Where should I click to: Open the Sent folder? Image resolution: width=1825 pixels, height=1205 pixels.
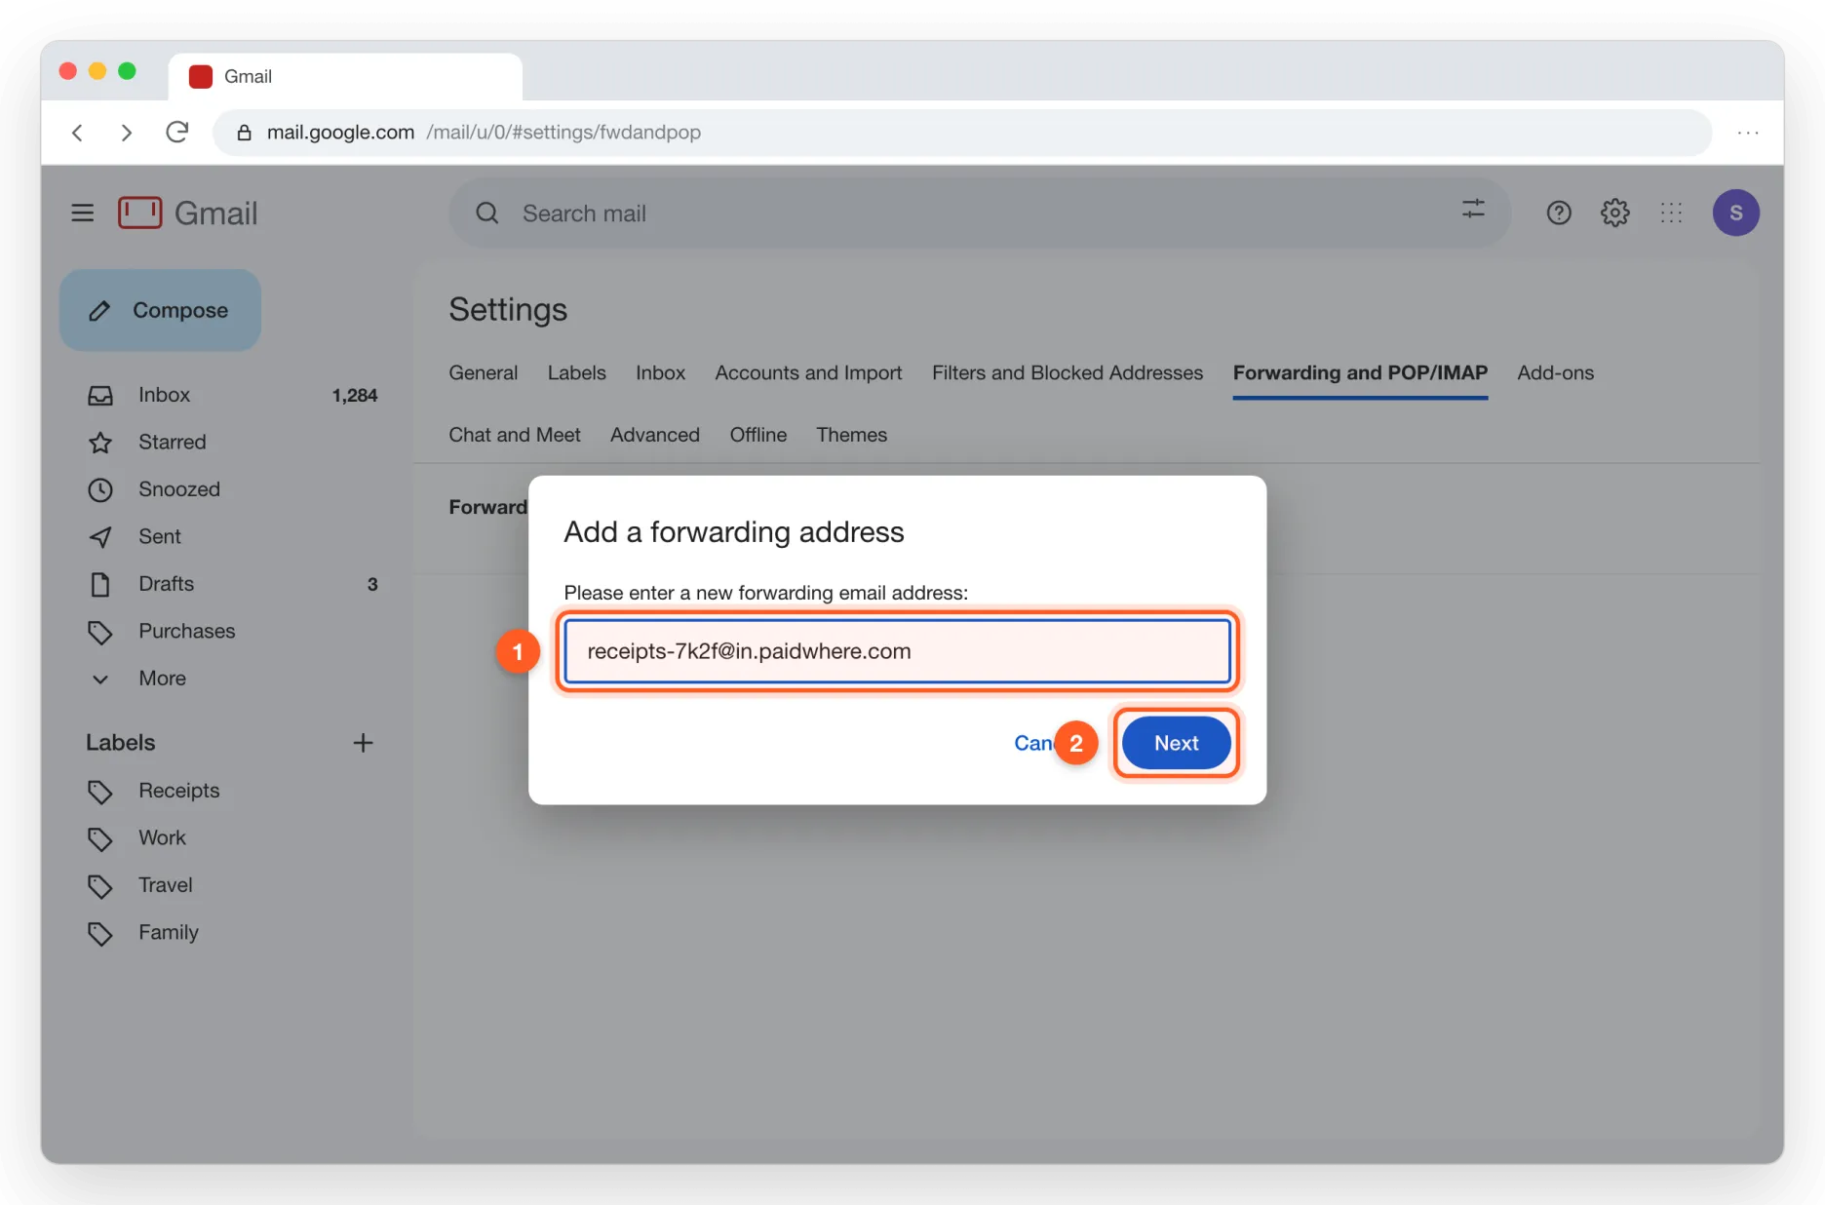(x=159, y=537)
